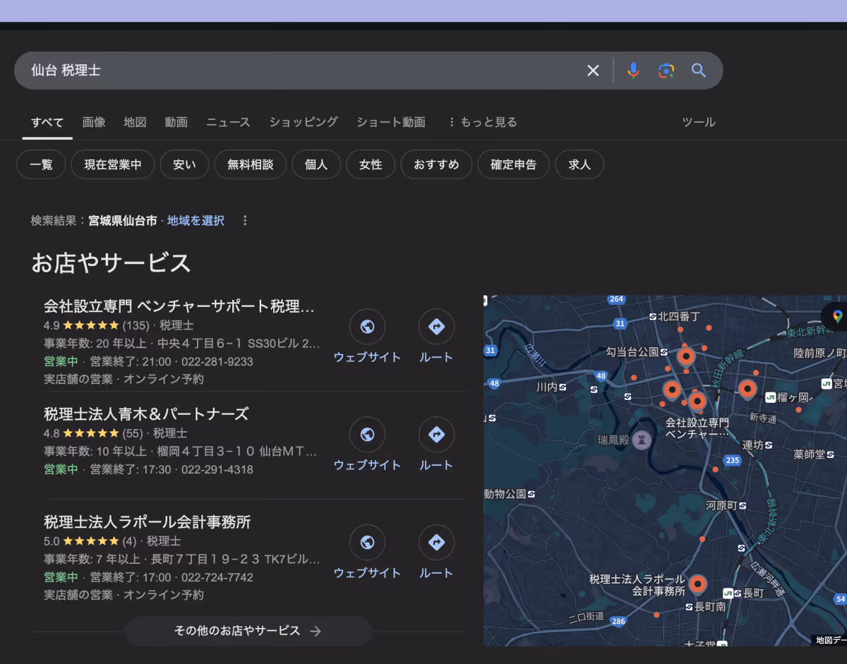This screenshot has width=847, height=664.
Task: Open the 会社設立専門 ベンチャーサポート税理士 listing
Action: [x=179, y=306]
